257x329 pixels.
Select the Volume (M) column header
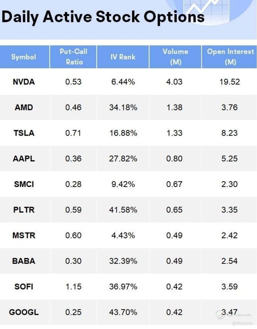[x=175, y=57]
